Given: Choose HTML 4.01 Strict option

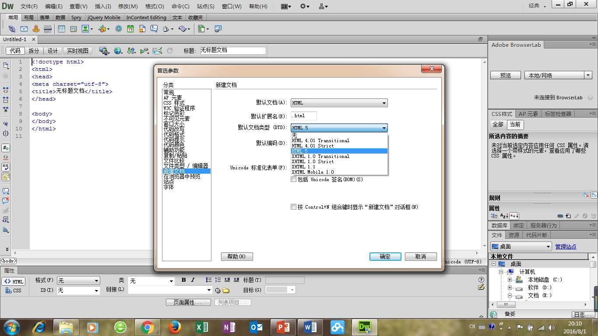Looking at the screenshot, I should 339,146.
